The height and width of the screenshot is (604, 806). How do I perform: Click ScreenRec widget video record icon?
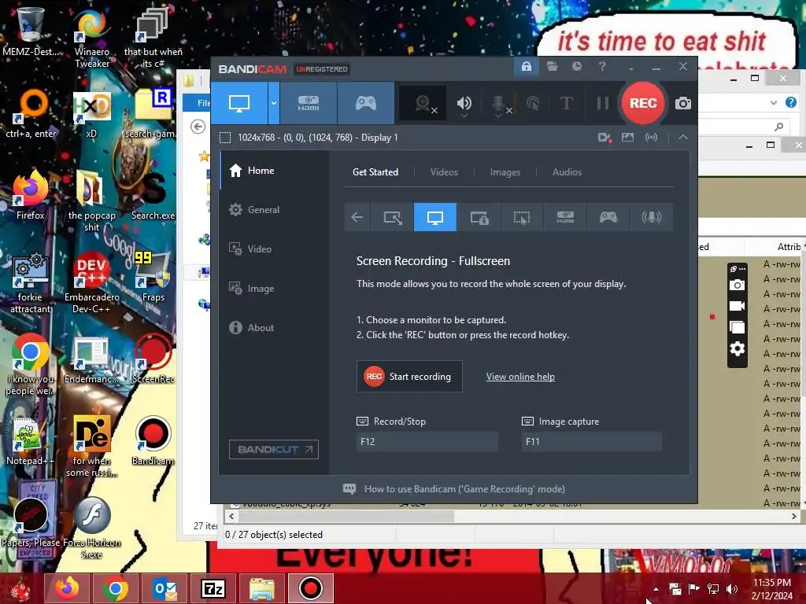[737, 306]
